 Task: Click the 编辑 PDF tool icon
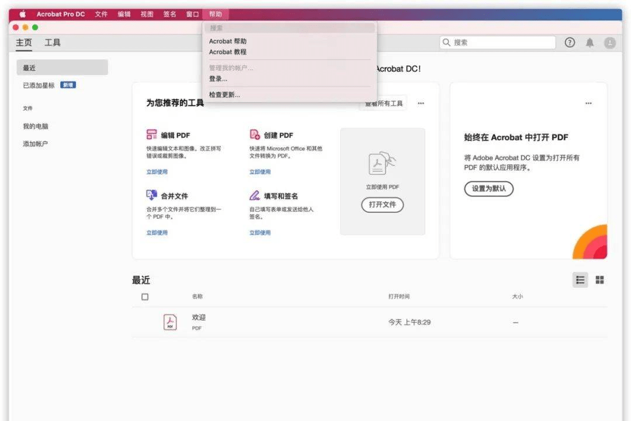[x=151, y=134]
